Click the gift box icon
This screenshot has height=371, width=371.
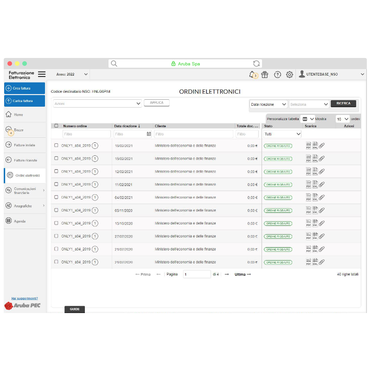tap(265, 74)
